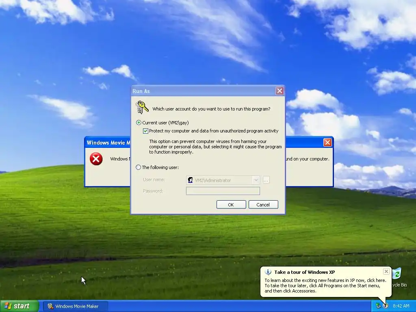Click the Run As title bar text
This screenshot has width=416, height=312.
point(141,91)
